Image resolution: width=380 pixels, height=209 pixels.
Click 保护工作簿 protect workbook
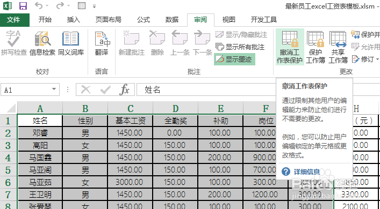[x=316, y=47]
